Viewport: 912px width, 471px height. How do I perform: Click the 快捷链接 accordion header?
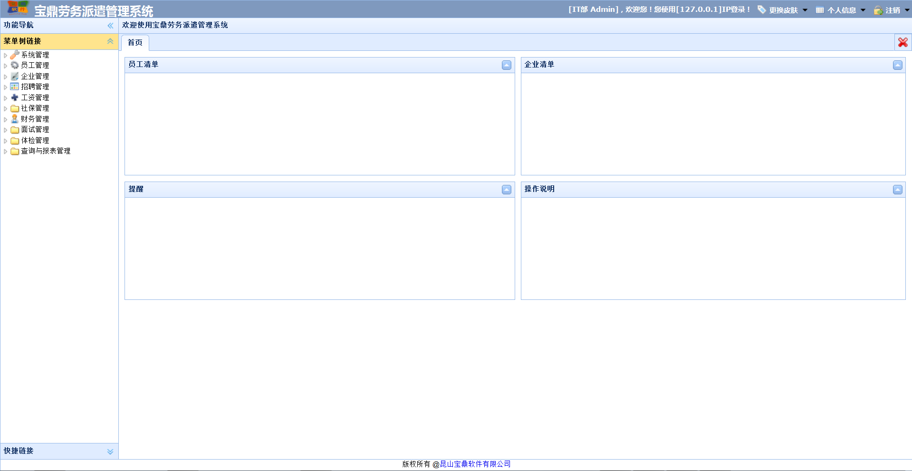pyautogui.click(x=59, y=451)
